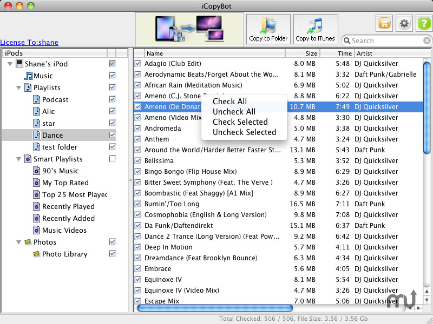
Task: Sort tracks by the Artist column header
Action: (x=387, y=53)
